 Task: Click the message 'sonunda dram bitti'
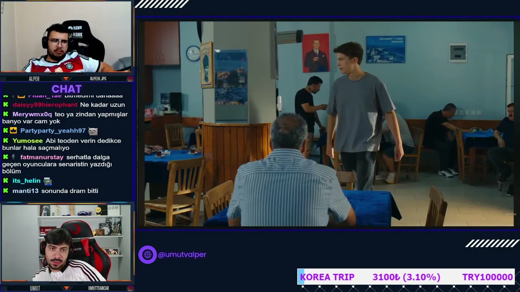click(69, 191)
